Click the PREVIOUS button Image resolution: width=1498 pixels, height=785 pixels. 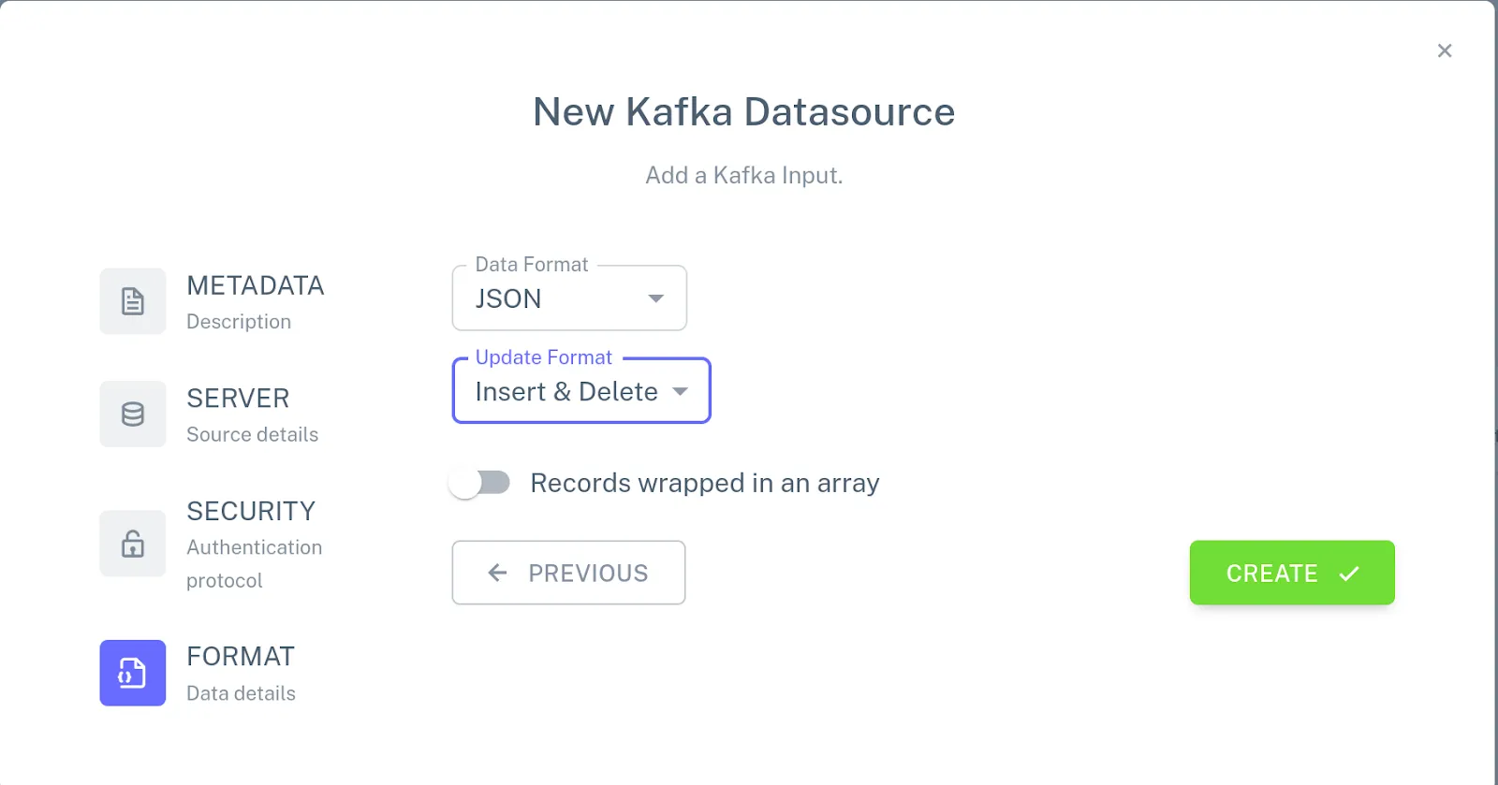click(568, 573)
